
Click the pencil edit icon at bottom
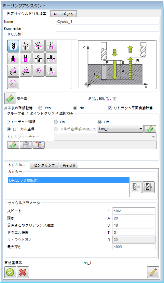click(x=153, y=272)
